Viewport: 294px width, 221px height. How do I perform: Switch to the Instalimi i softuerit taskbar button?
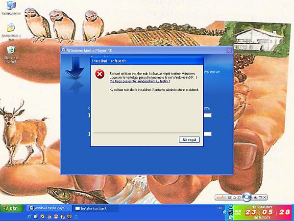(x=95, y=208)
